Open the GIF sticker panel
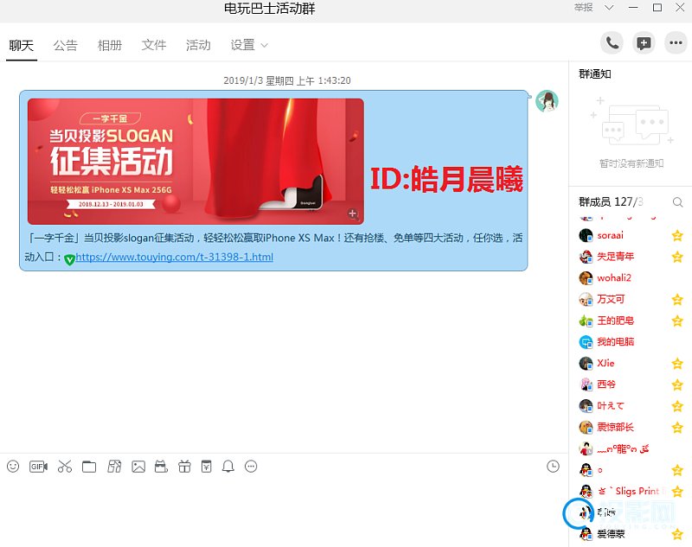Viewport: 692px width, 547px height. (x=38, y=467)
